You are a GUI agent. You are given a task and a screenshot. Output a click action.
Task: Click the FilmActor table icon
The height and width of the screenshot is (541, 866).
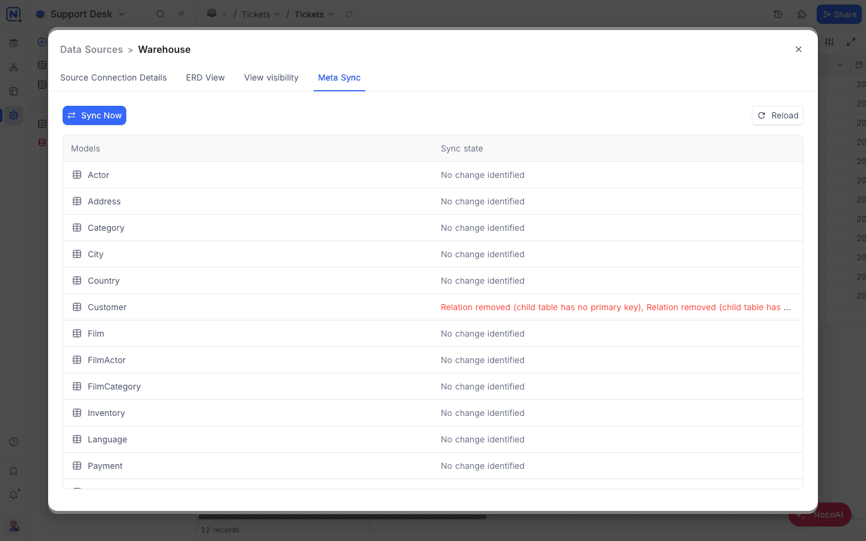tap(77, 360)
